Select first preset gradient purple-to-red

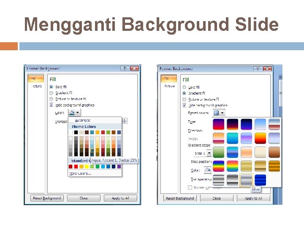[219, 124]
